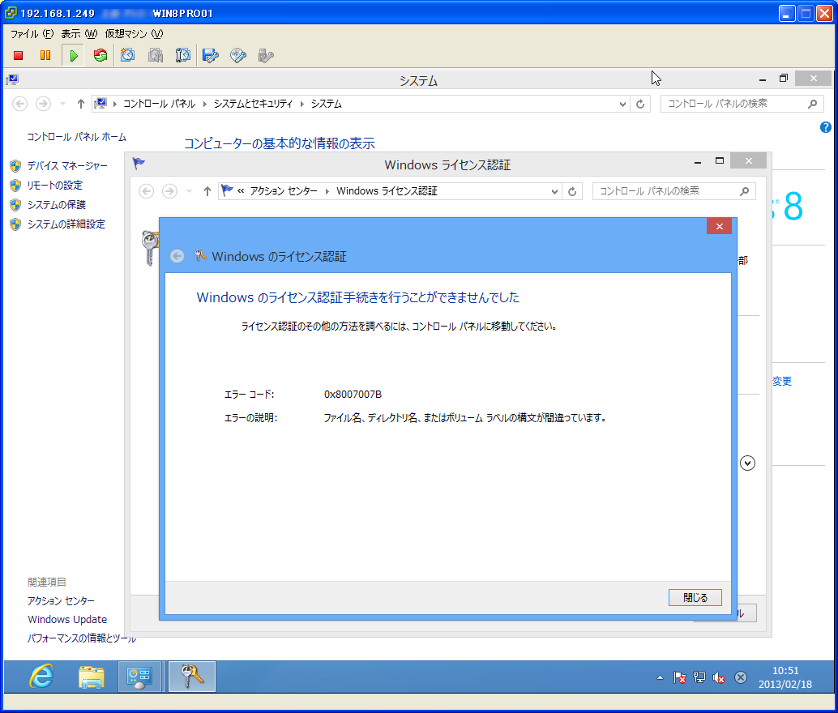Suspend the virtual machine with the pause icon
The image size is (838, 713).
45,56
